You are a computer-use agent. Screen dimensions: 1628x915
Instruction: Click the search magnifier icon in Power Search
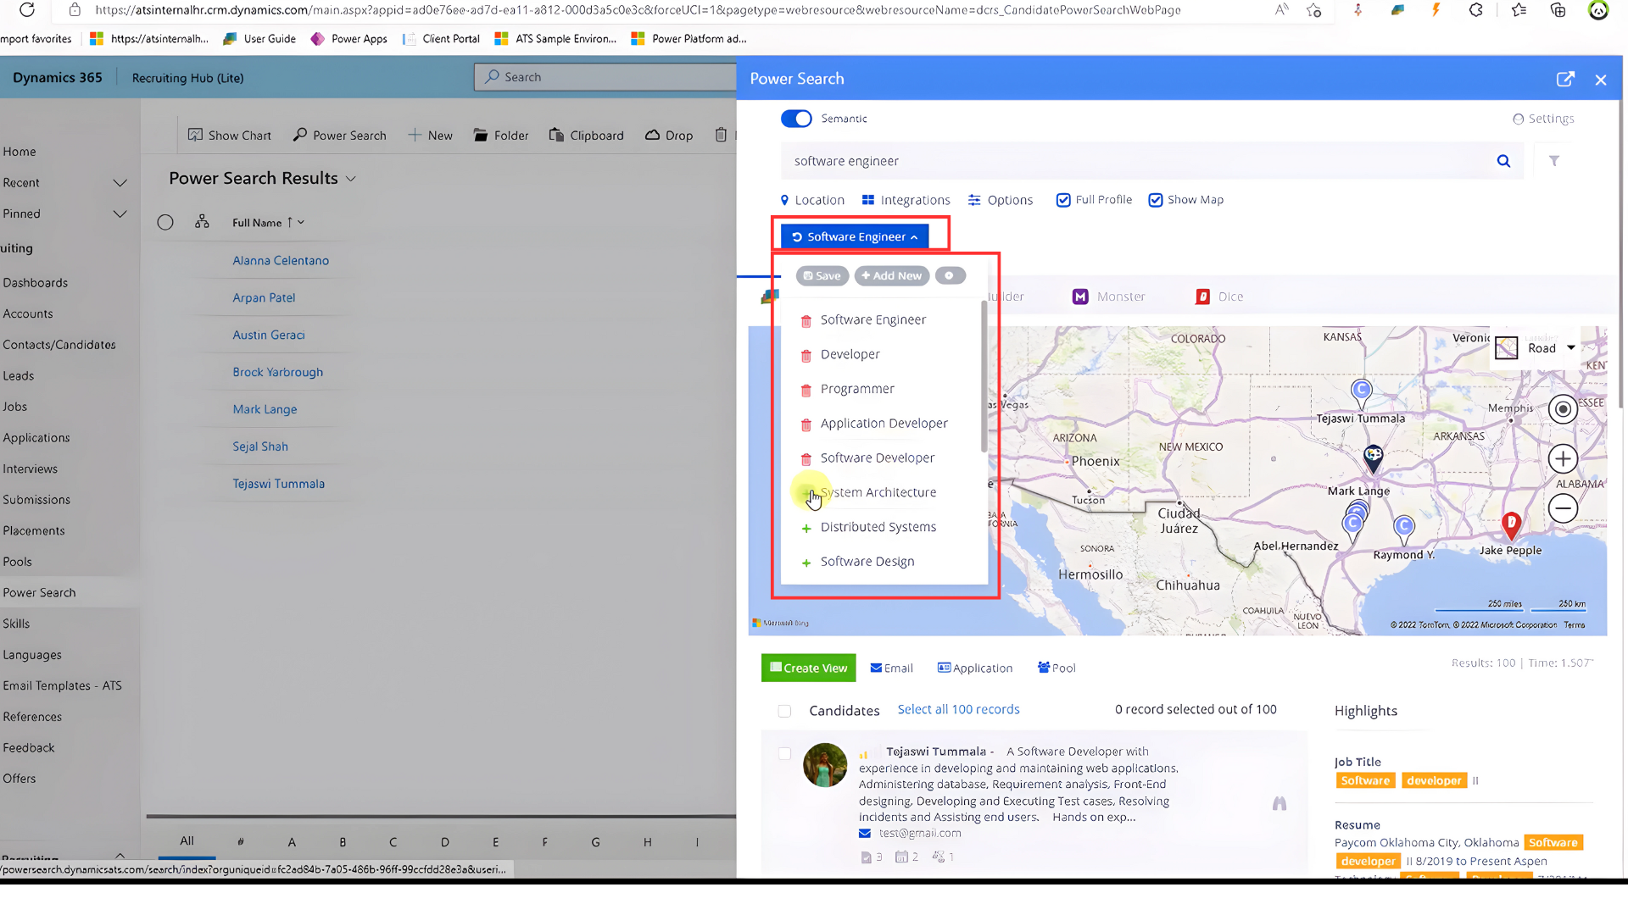pos(1503,161)
